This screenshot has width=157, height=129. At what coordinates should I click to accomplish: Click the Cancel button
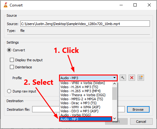pyautogui.click(x=141, y=122)
